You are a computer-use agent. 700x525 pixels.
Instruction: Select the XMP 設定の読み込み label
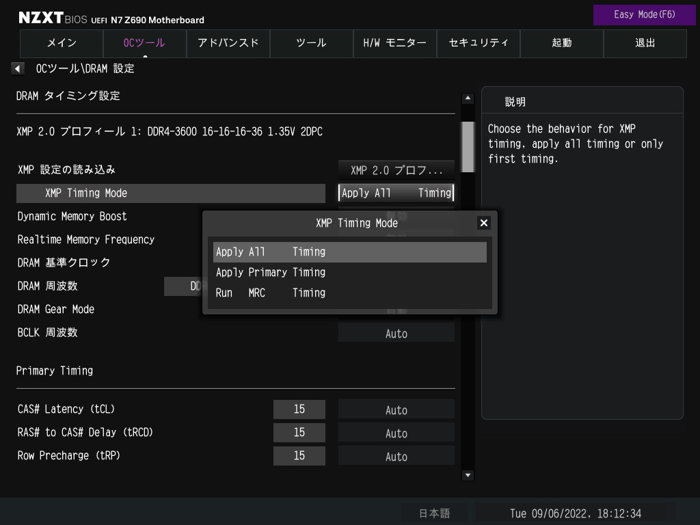tap(66, 170)
